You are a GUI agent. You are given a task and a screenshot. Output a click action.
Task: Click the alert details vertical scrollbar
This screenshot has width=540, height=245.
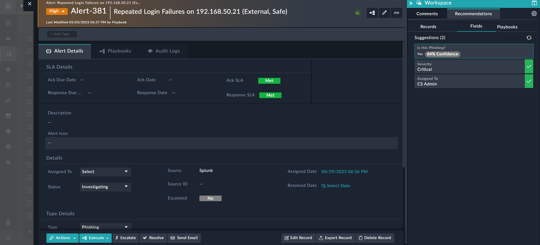[404, 105]
